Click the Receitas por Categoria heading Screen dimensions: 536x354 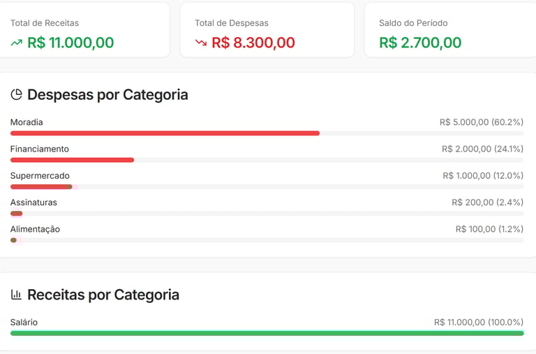[x=103, y=295]
